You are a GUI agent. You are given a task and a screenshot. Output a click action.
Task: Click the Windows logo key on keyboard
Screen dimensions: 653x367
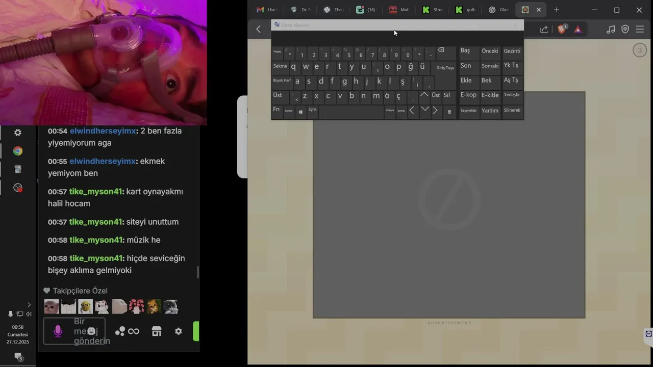pyautogui.click(x=300, y=112)
